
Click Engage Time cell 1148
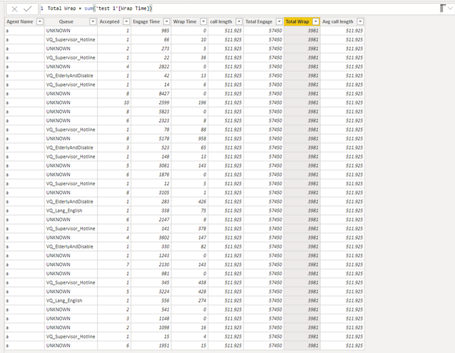tap(151, 318)
